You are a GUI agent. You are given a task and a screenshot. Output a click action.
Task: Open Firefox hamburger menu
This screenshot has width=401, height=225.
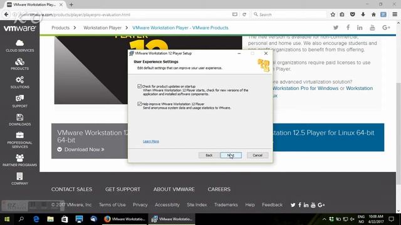pos(395,14)
